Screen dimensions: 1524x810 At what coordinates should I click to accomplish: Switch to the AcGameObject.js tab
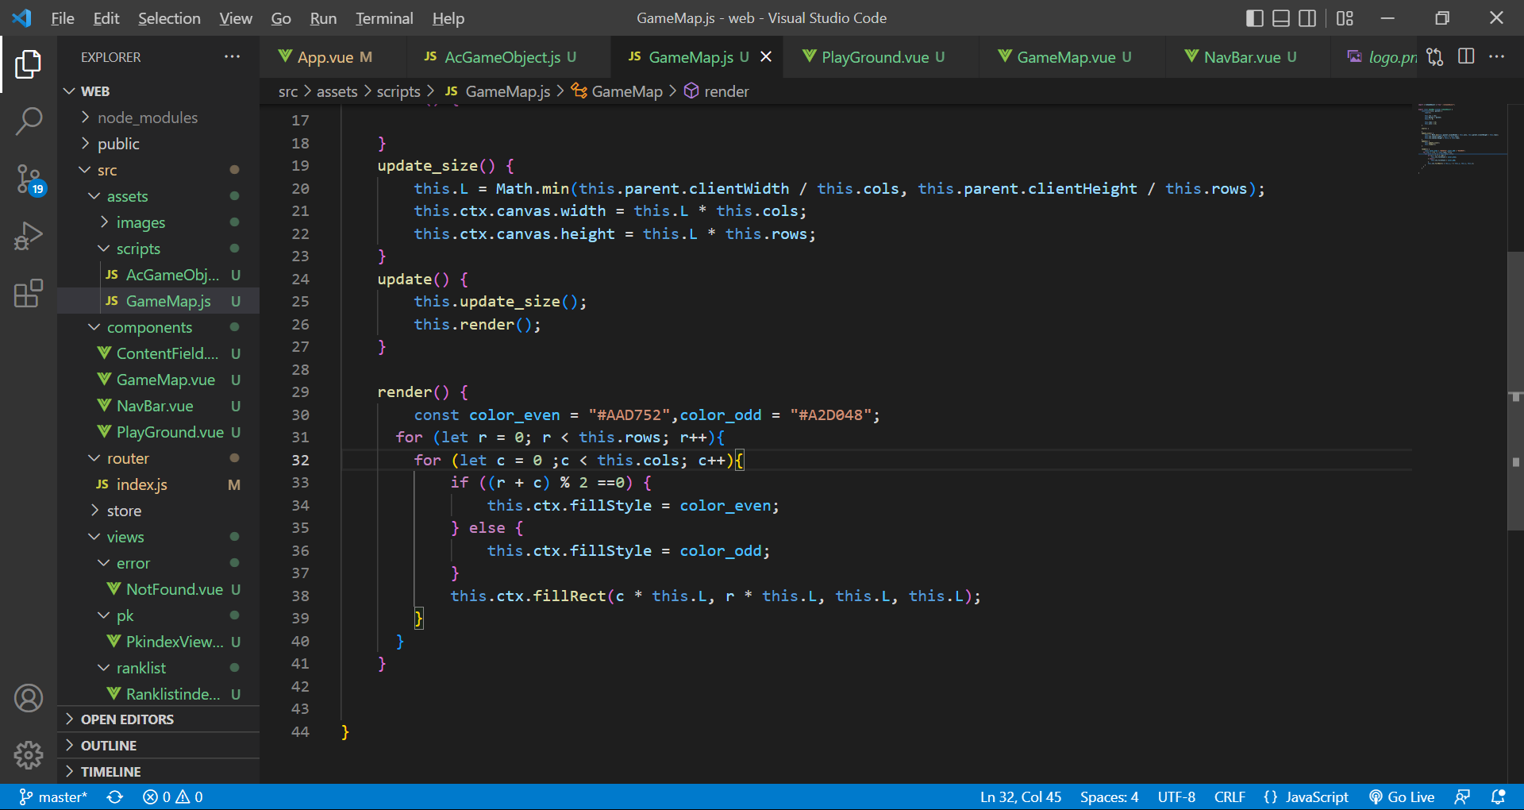pyautogui.click(x=508, y=56)
